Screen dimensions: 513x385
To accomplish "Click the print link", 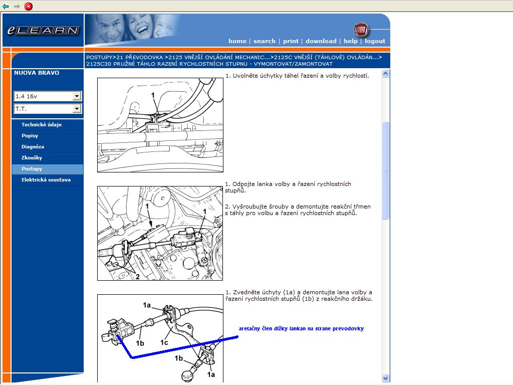I will pyautogui.click(x=291, y=41).
